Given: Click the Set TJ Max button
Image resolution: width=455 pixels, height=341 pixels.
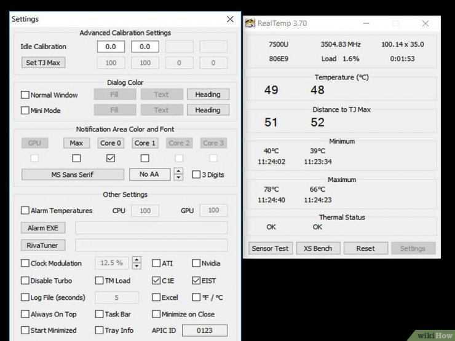Looking at the screenshot, I should click(43, 63).
